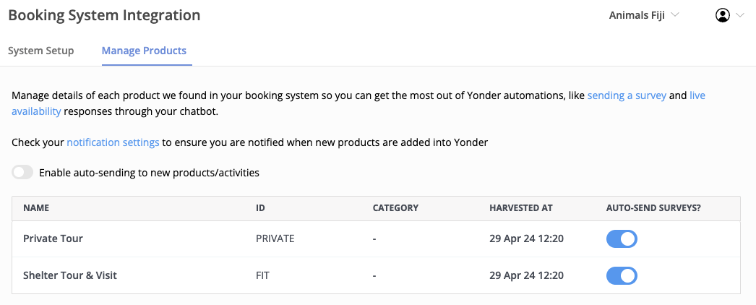Expand the Animals Fiji account dropdown

(x=644, y=15)
